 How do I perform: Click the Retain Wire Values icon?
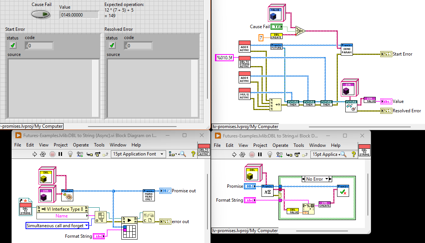pyautogui.click(x=79, y=154)
